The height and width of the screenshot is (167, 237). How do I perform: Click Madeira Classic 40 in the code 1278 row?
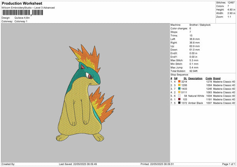coord(224,82)
